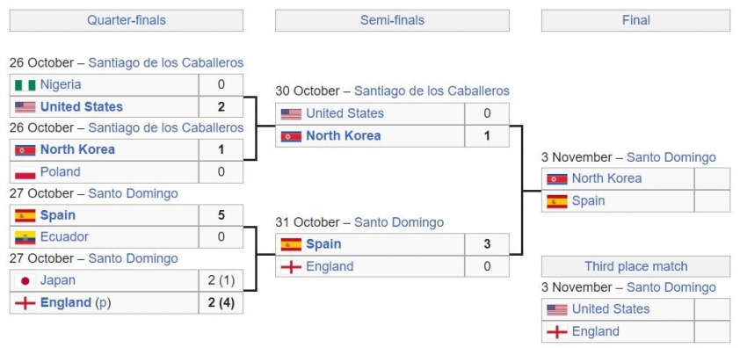Click the Japan flag icon
The height and width of the screenshot is (348, 740).
[x=25, y=281]
